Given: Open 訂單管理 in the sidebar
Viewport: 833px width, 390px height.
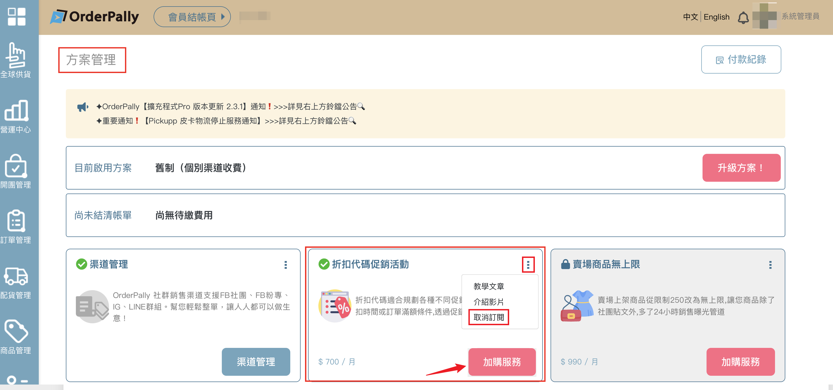Looking at the screenshot, I should (16, 226).
